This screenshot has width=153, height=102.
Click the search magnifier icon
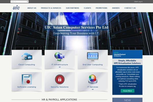28,2
